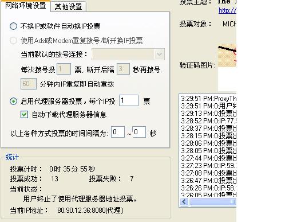The image size is (293, 222).
Task: Click the seconds-before-redial input field
Action: tap(123, 69)
